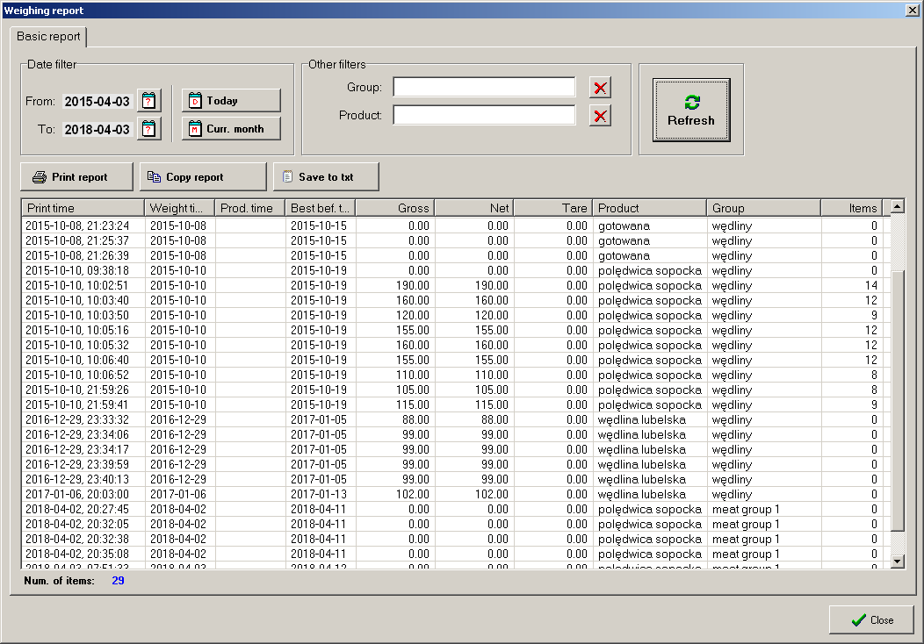Refresh the weighing report
The width and height of the screenshot is (924, 644).
pyautogui.click(x=691, y=110)
